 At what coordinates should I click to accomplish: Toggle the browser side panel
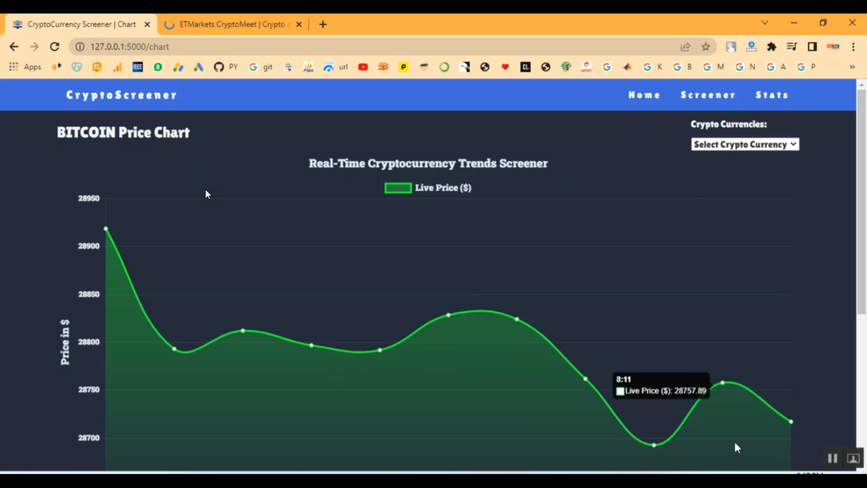812,47
